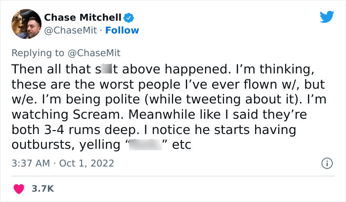346x202 pixels.
Task: Click the blurred word after "yelling"
Action: (147, 145)
